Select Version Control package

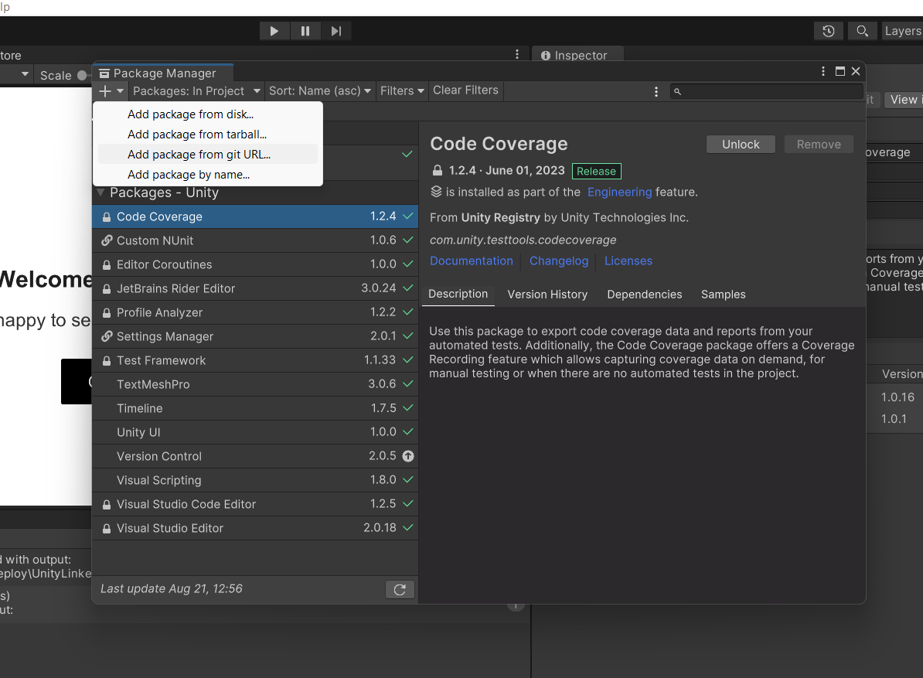click(255, 456)
